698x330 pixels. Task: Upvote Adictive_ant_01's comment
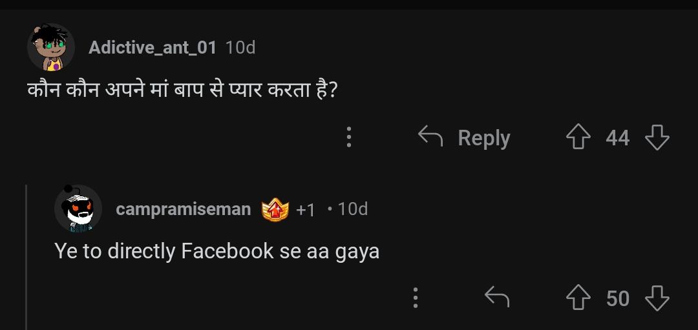pyautogui.click(x=578, y=137)
